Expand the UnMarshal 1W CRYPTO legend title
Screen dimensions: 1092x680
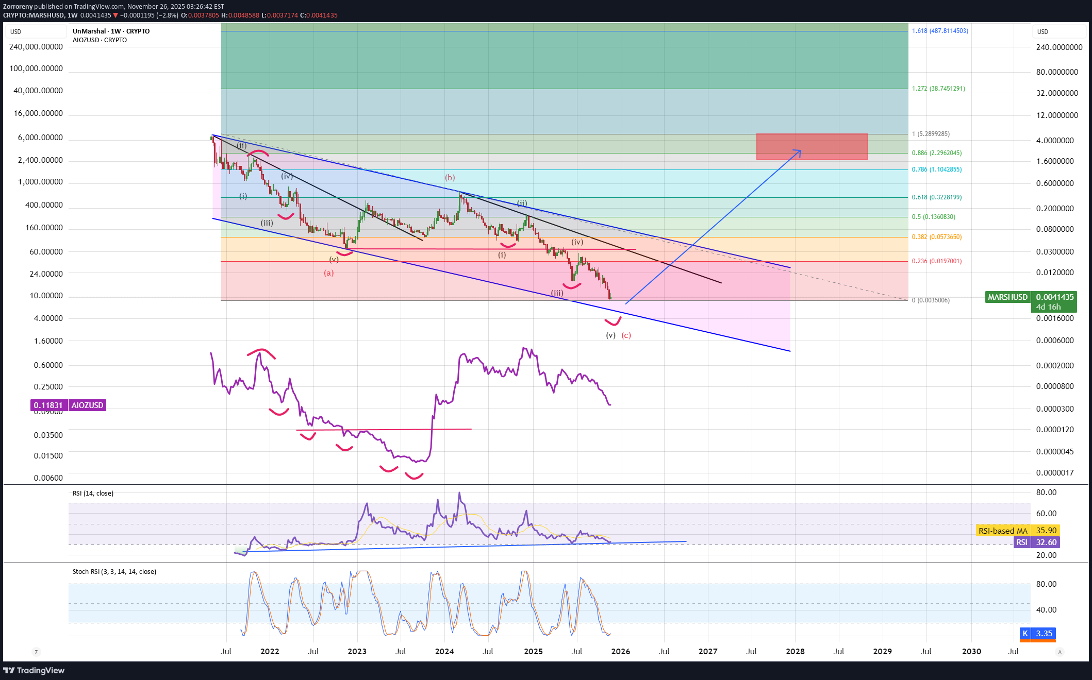point(111,31)
